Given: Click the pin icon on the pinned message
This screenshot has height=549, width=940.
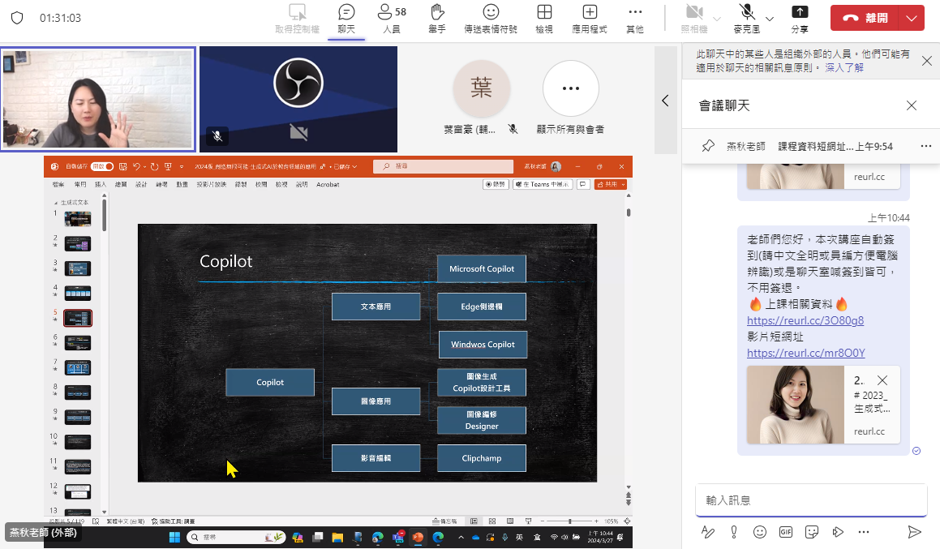Looking at the screenshot, I should [x=708, y=146].
